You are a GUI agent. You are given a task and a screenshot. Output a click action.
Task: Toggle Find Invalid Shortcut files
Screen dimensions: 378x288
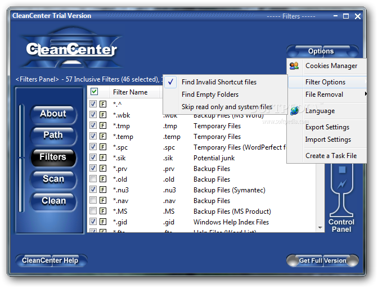coord(225,82)
